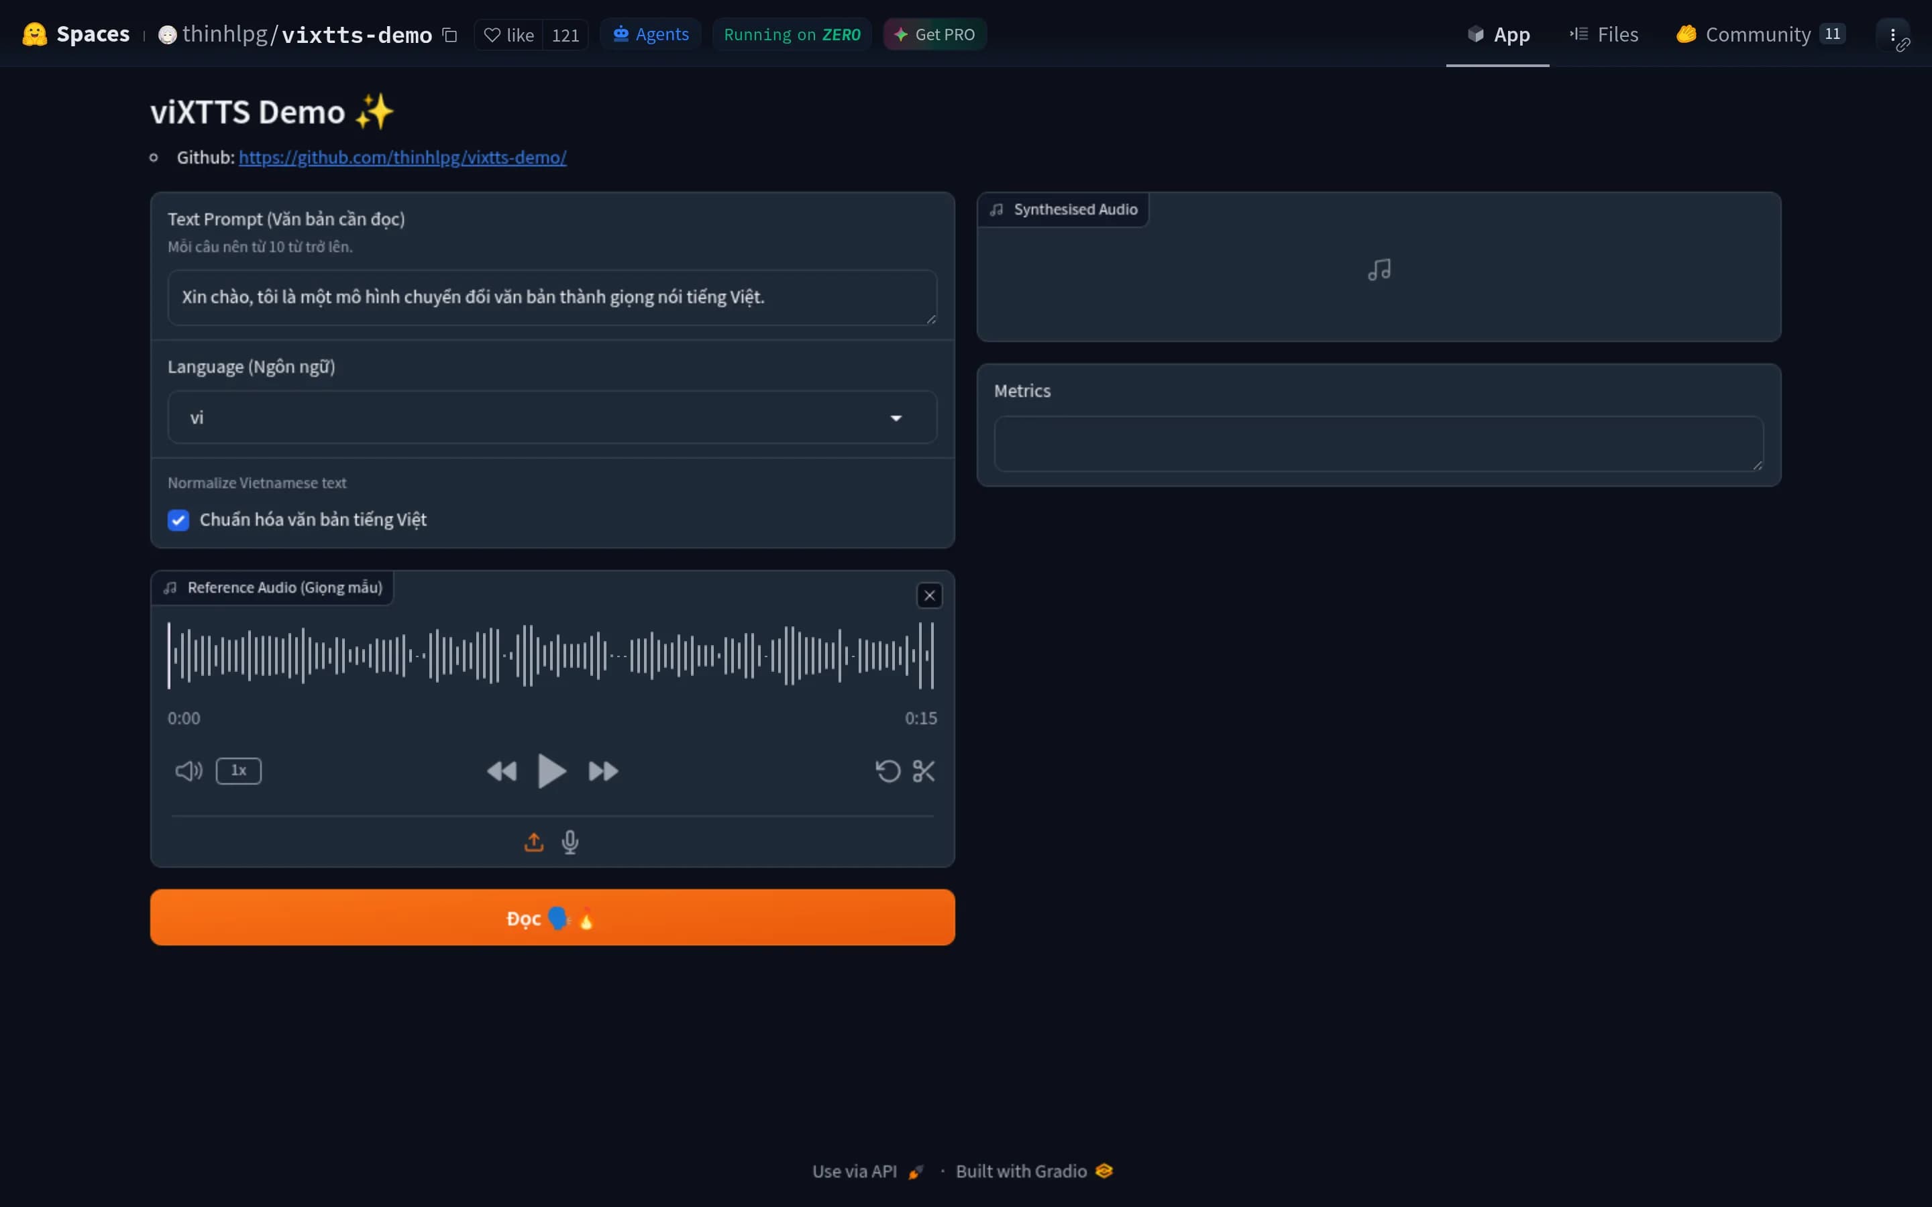The image size is (1932, 1207).
Task: Open the Language dropdown showing vi
Action: (x=551, y=416)
